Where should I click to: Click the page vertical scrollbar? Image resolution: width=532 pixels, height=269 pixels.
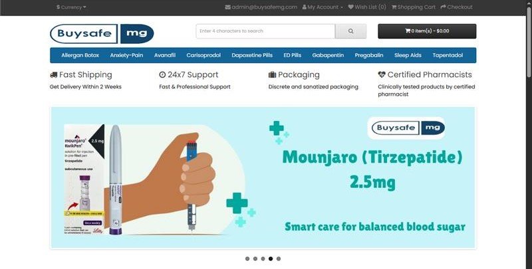(529, 134)
